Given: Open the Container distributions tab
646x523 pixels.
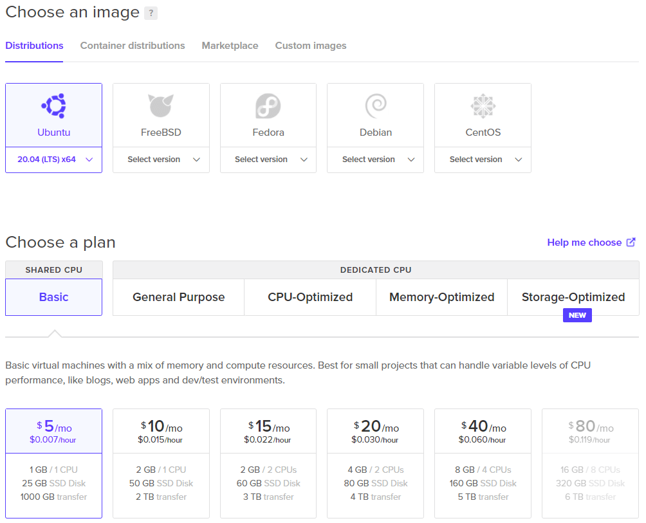Looking at the screenshot, I should point(133,46).
